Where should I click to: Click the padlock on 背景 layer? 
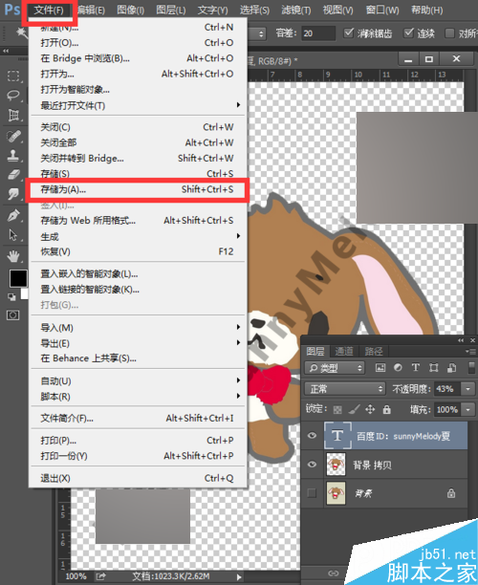[x=451, y=493]
